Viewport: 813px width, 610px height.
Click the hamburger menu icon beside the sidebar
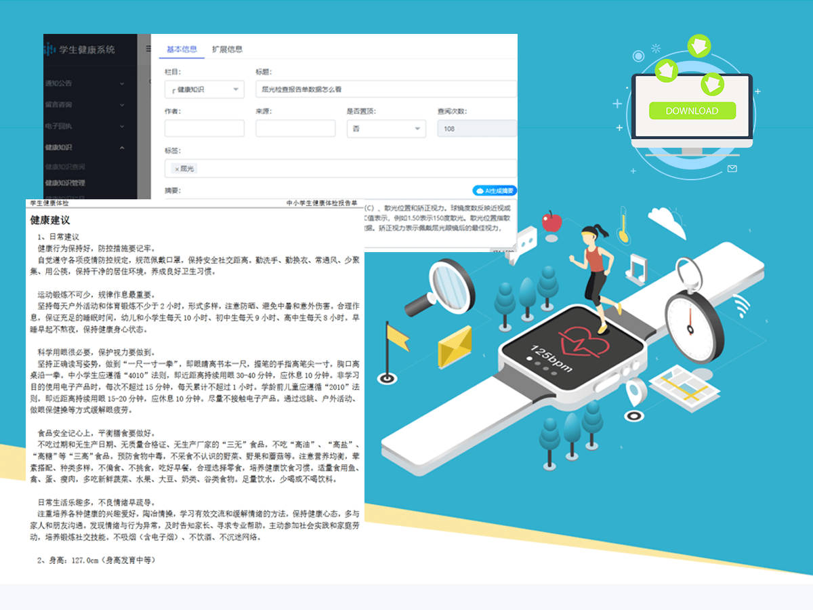(148, 49)
